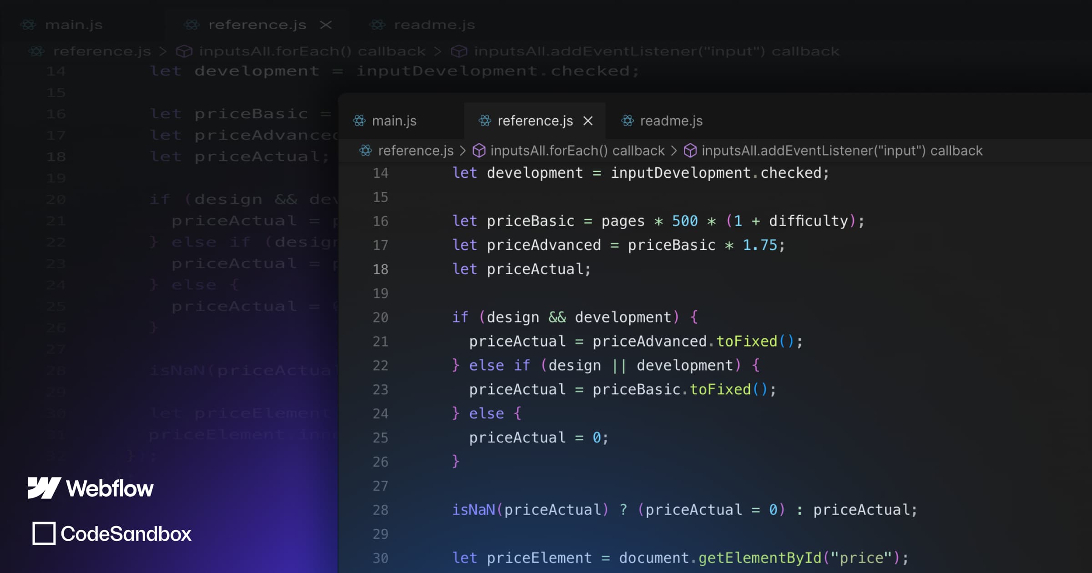1092x573 pixels.
Task: Close the reference.js tab
Action: point(588,121)
